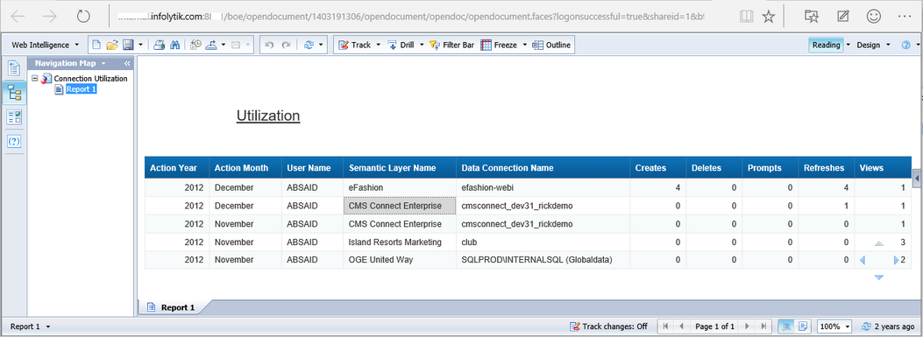The height and width of the screenshot is (337, 923).
Task: Click the 2 years ago refresh status
Action: [x=888, y=326]
